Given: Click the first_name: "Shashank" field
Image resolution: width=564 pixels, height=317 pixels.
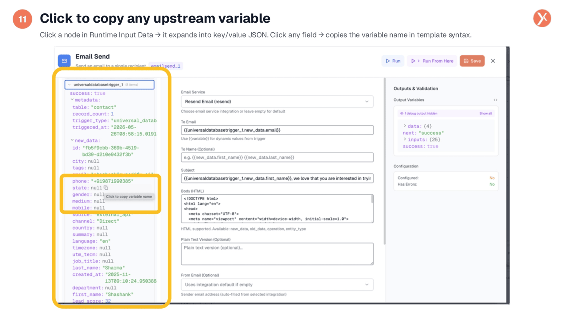Looking at the screenshot, I should click(x=103, y=294).
